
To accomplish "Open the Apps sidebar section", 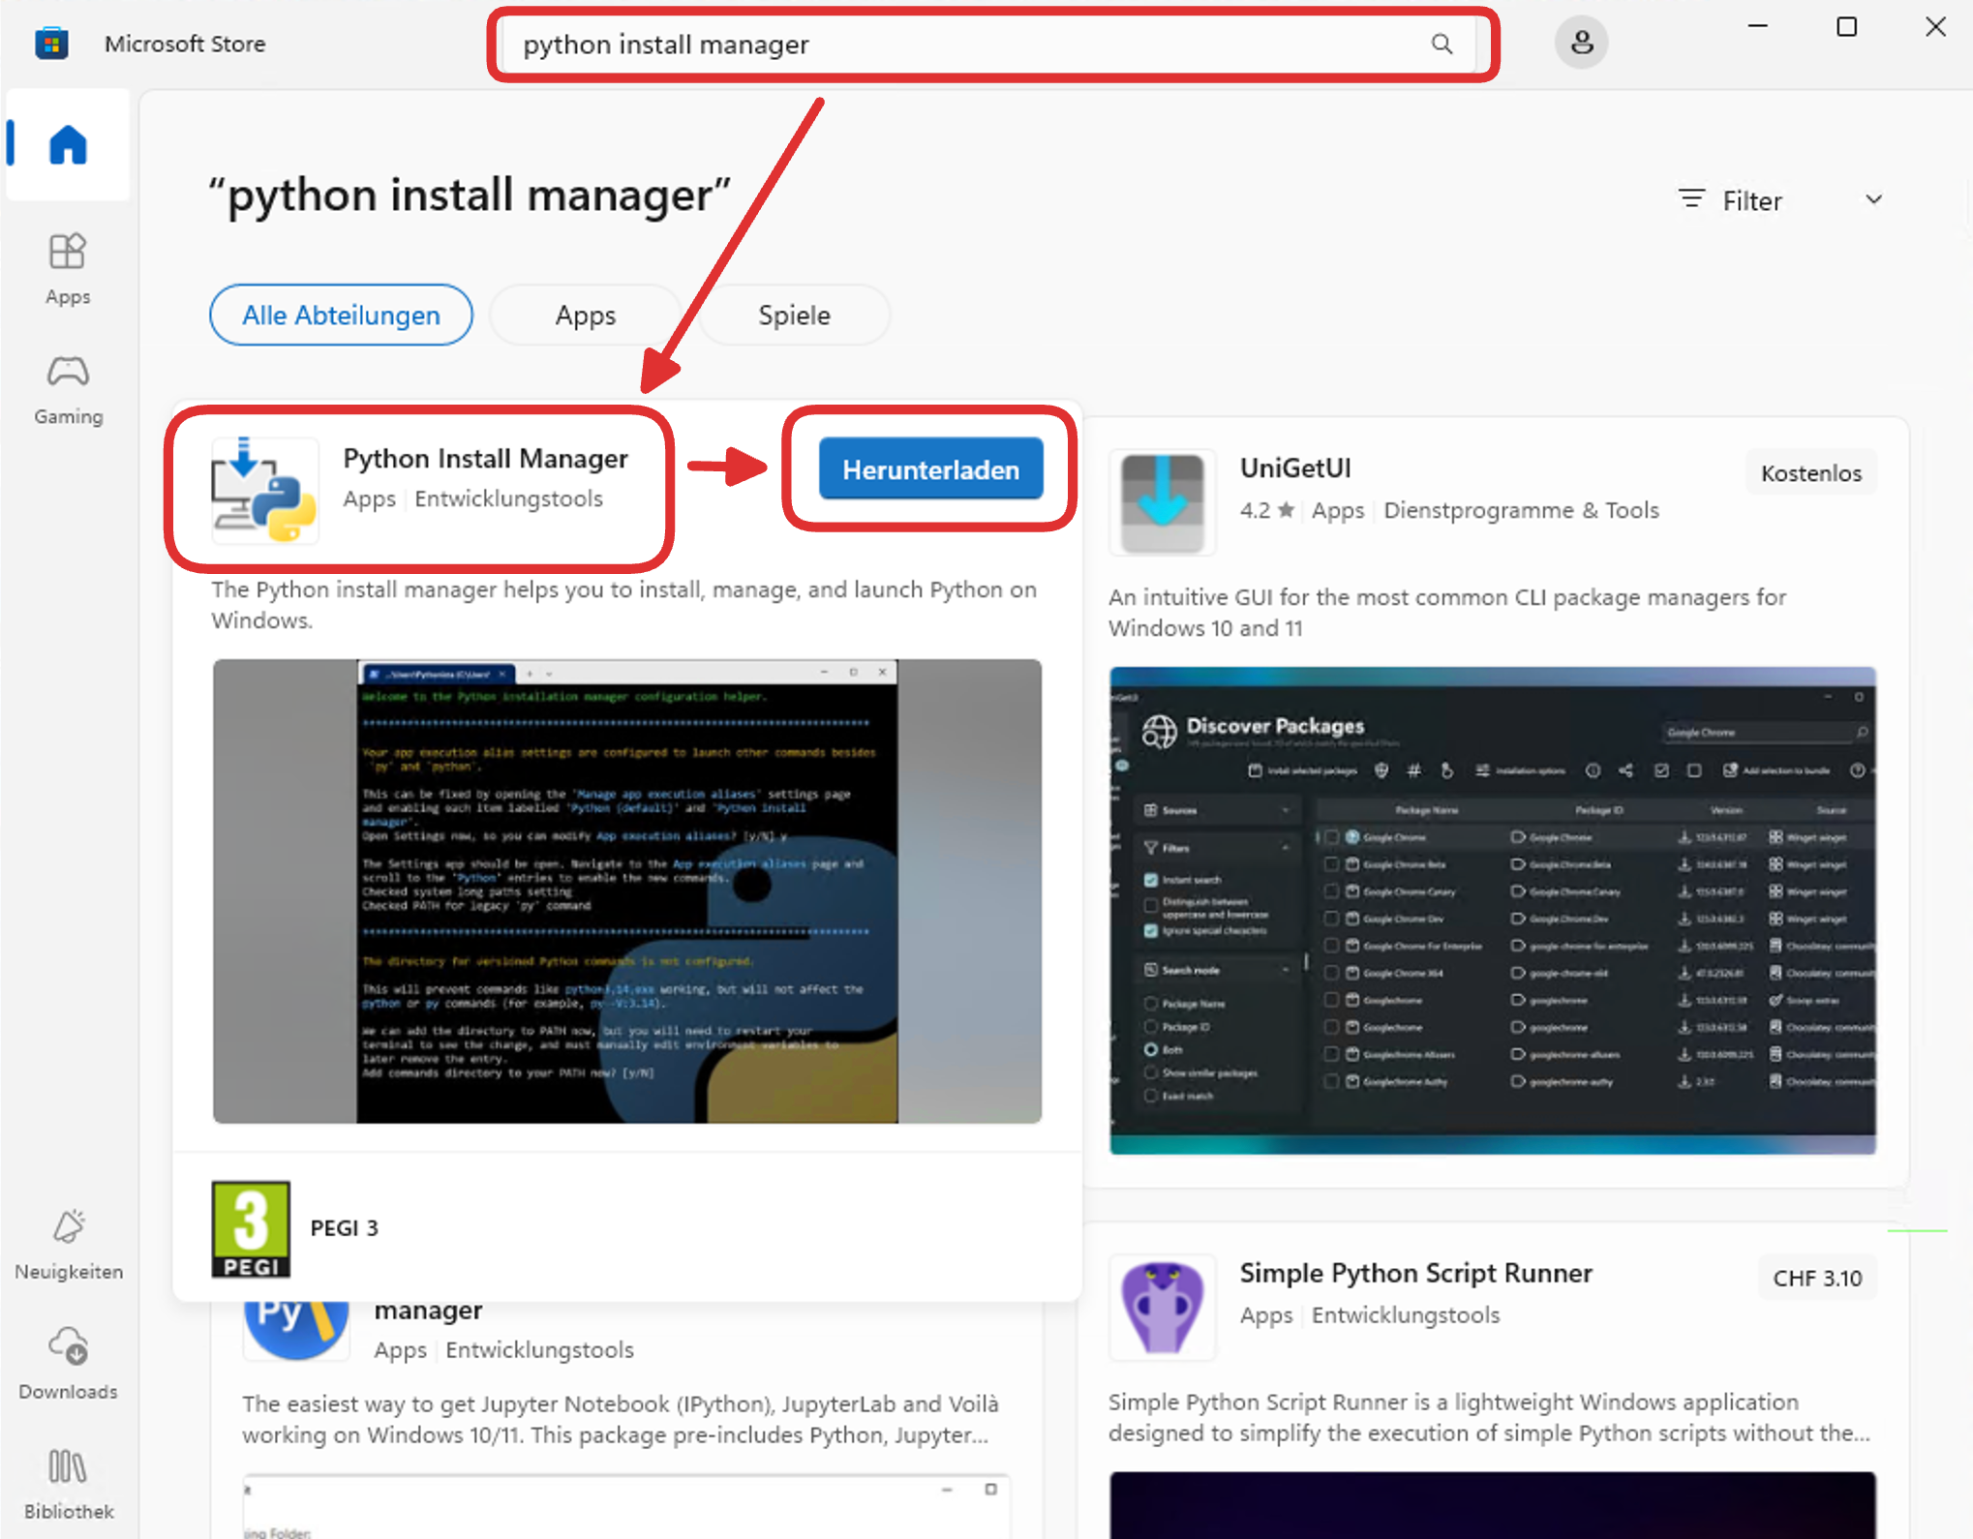I will (x=68, y=268).
